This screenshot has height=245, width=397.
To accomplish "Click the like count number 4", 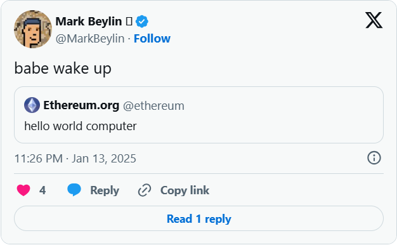I will [42, 190].
